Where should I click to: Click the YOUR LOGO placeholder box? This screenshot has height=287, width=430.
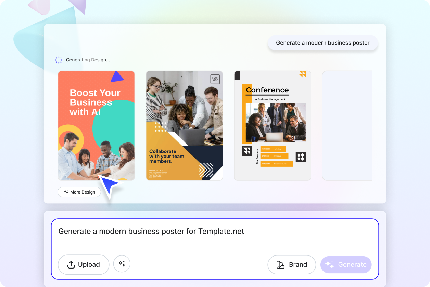tap(215, 79)
